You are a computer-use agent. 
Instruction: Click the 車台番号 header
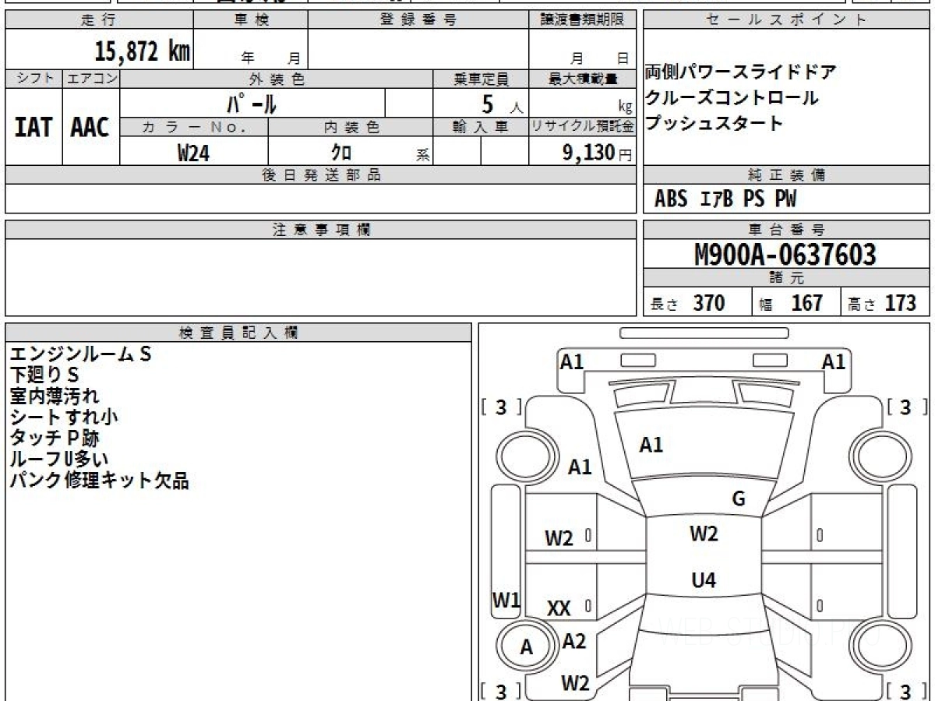pyautogui.click(x=787, y=230)
